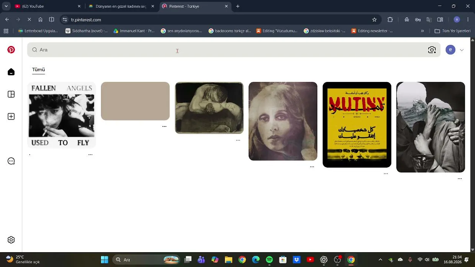Open the 'sen anydınlatıyorsu...' bookmark

181,31
